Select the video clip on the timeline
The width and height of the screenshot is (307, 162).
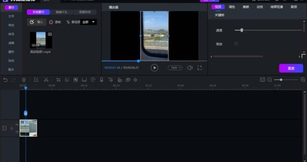[x=28, y=128]
